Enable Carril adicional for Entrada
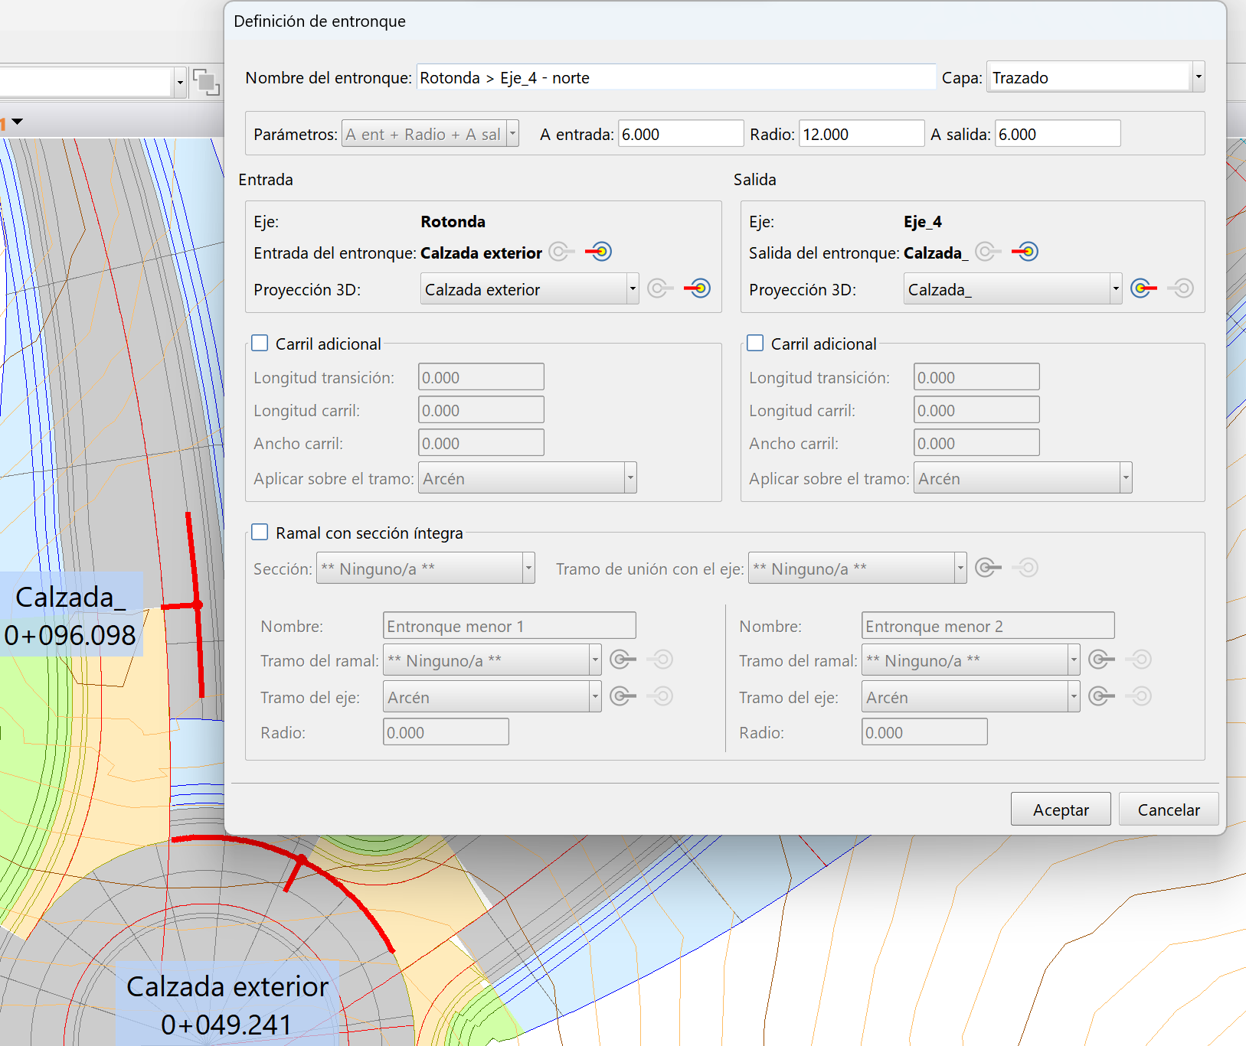 260,344
